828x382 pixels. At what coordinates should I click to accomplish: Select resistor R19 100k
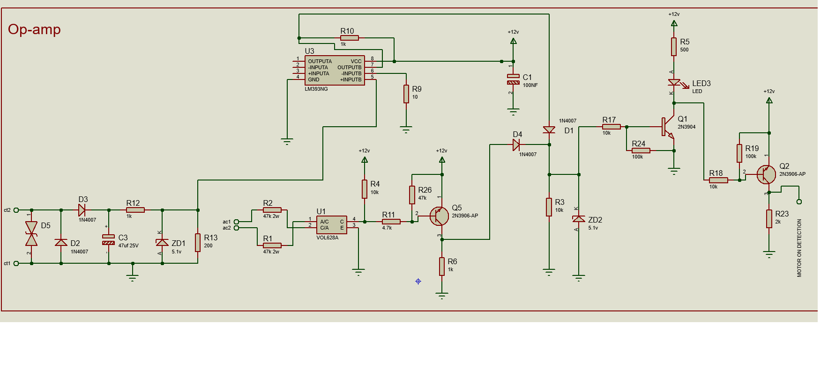pos(739,153)
